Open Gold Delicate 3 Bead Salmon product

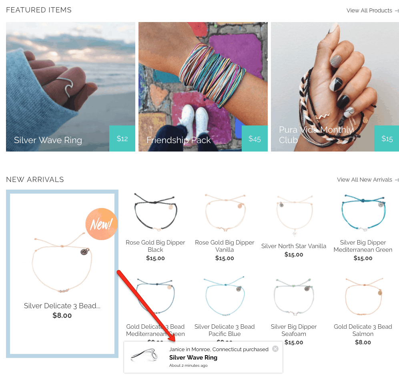pyautogui.click(x=363, y=330)
